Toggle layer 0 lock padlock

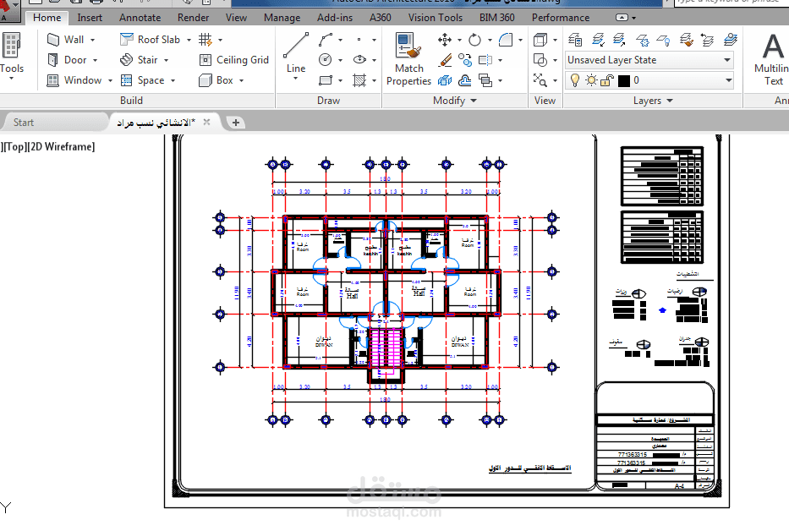click(x=607, y=80)
